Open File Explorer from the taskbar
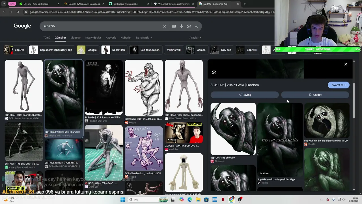The image size is (362, 204). pos(198,199)
